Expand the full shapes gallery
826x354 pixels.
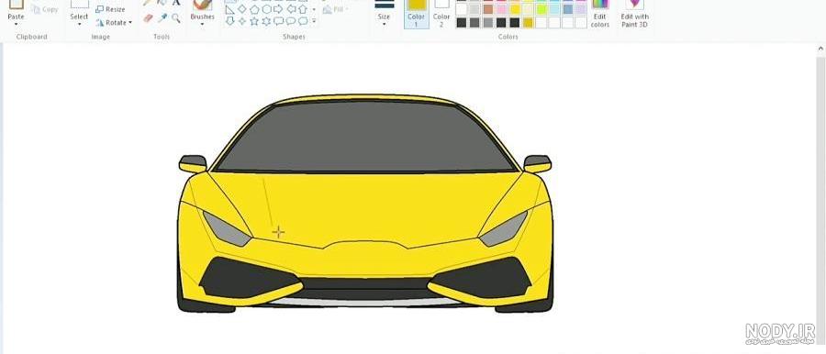coord(314,21)
